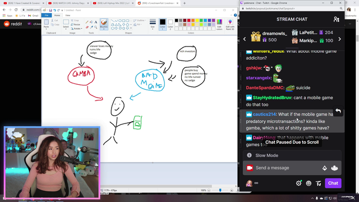Image resolution: width=359 pixels, height=202 pixels.
Task: Select the Magnifier tool in Paint
Action: [x=96, y=27]
